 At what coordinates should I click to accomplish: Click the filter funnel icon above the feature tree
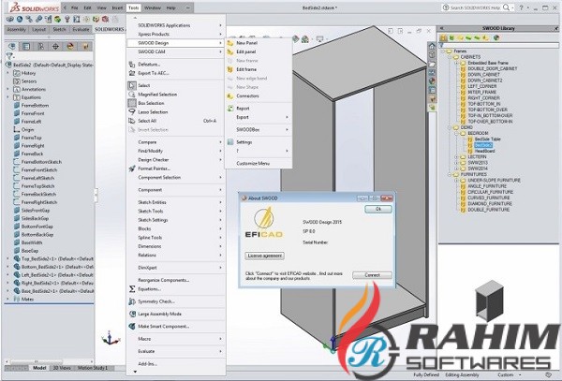9,56
